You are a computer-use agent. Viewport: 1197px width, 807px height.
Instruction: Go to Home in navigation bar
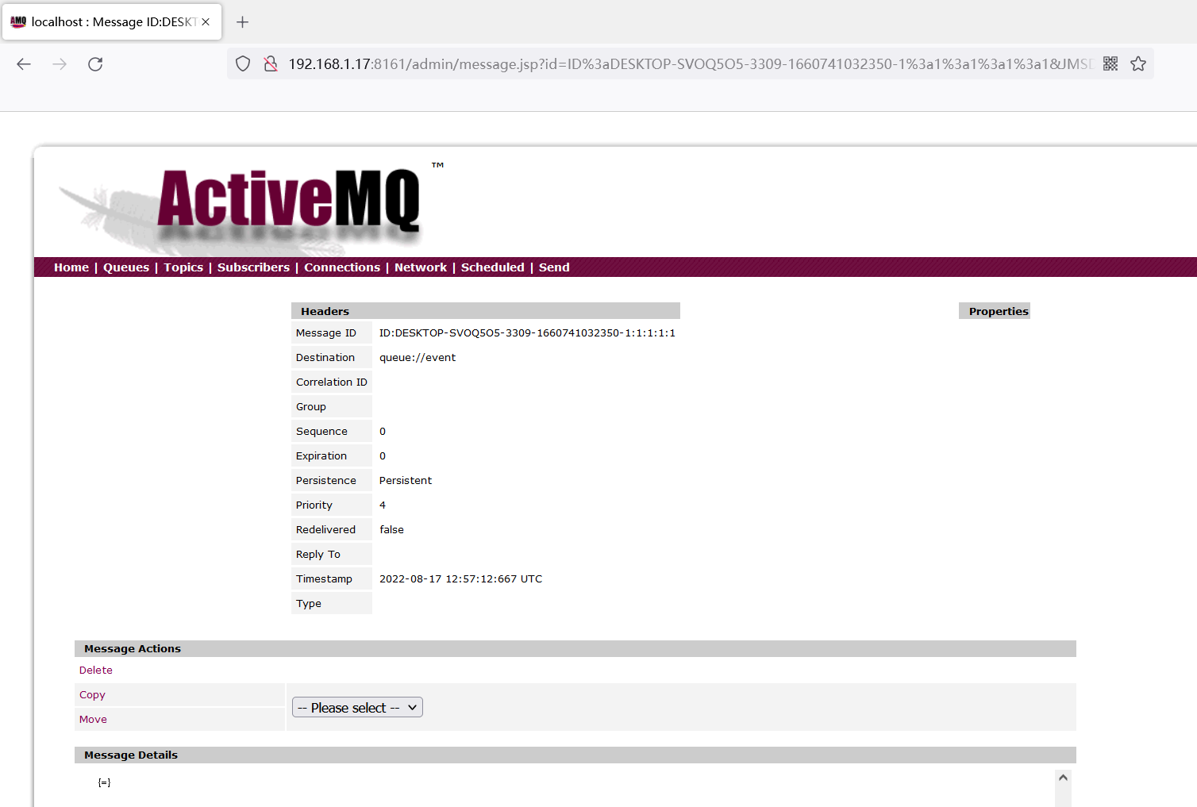click(x=71, y=267)
